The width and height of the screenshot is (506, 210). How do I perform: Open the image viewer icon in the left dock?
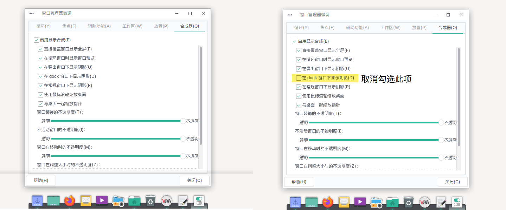pyautogui.click(x=118, y=201)
